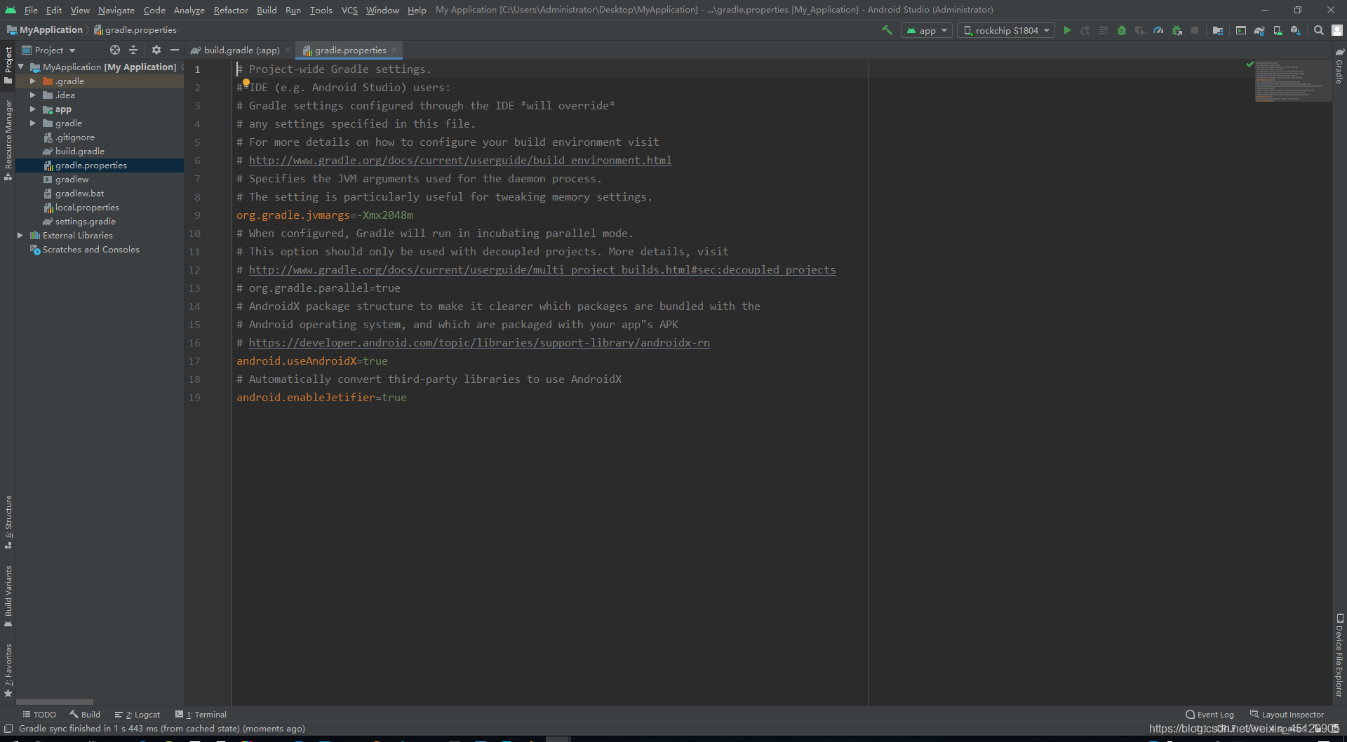This screenshot has width=1347, height=742.
Task: Run the app with the green play button
Action: coord(1067,30)
